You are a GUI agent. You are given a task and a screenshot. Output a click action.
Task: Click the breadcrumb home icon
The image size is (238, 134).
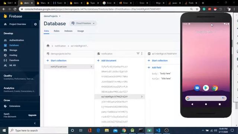48,46
